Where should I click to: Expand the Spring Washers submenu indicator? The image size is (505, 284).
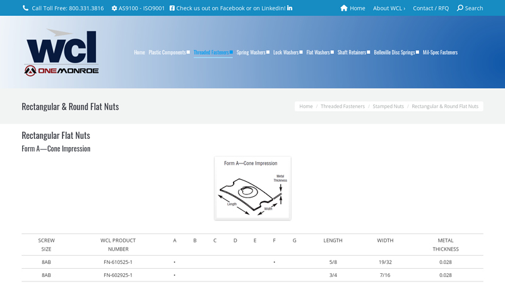pyautogui.click(x=268, y=52)
